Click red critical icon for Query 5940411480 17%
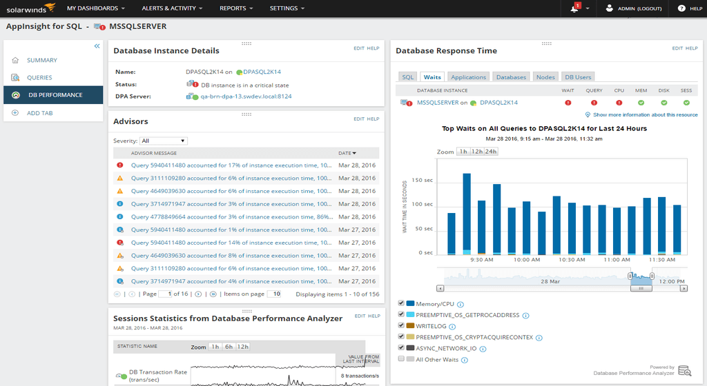 [120, 165]
